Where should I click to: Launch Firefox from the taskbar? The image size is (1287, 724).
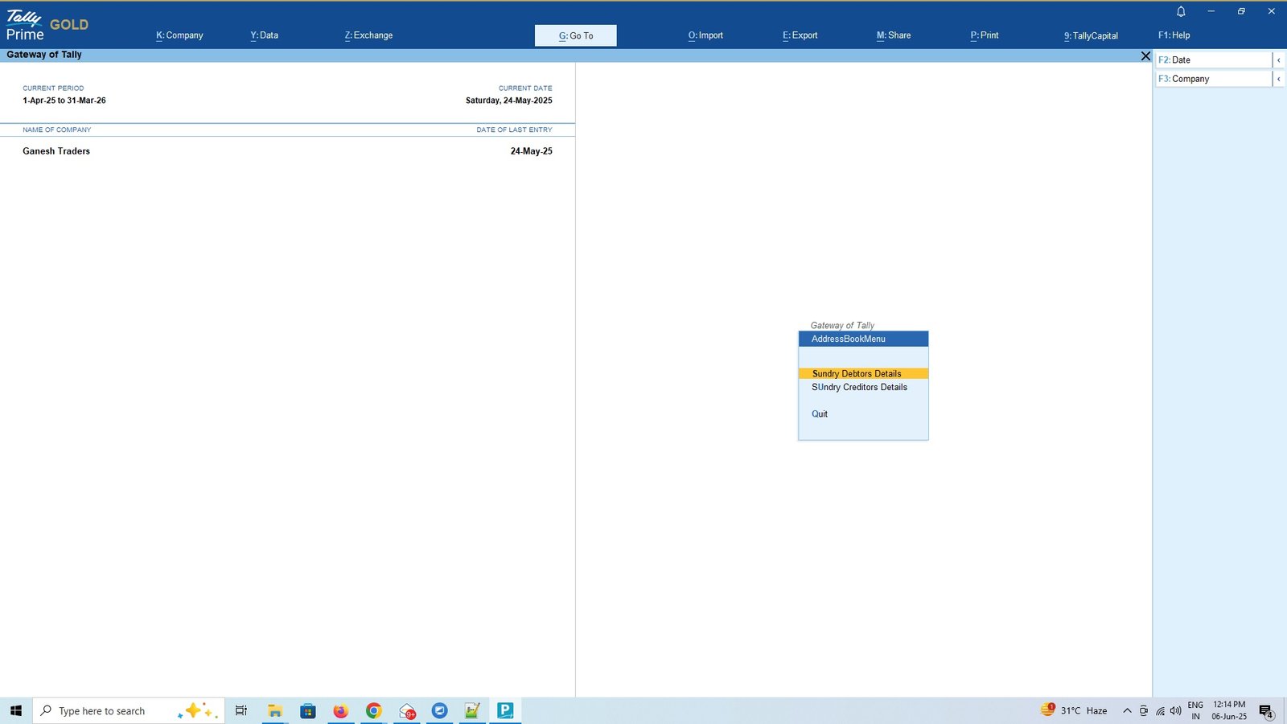click(x=340, y=710)
